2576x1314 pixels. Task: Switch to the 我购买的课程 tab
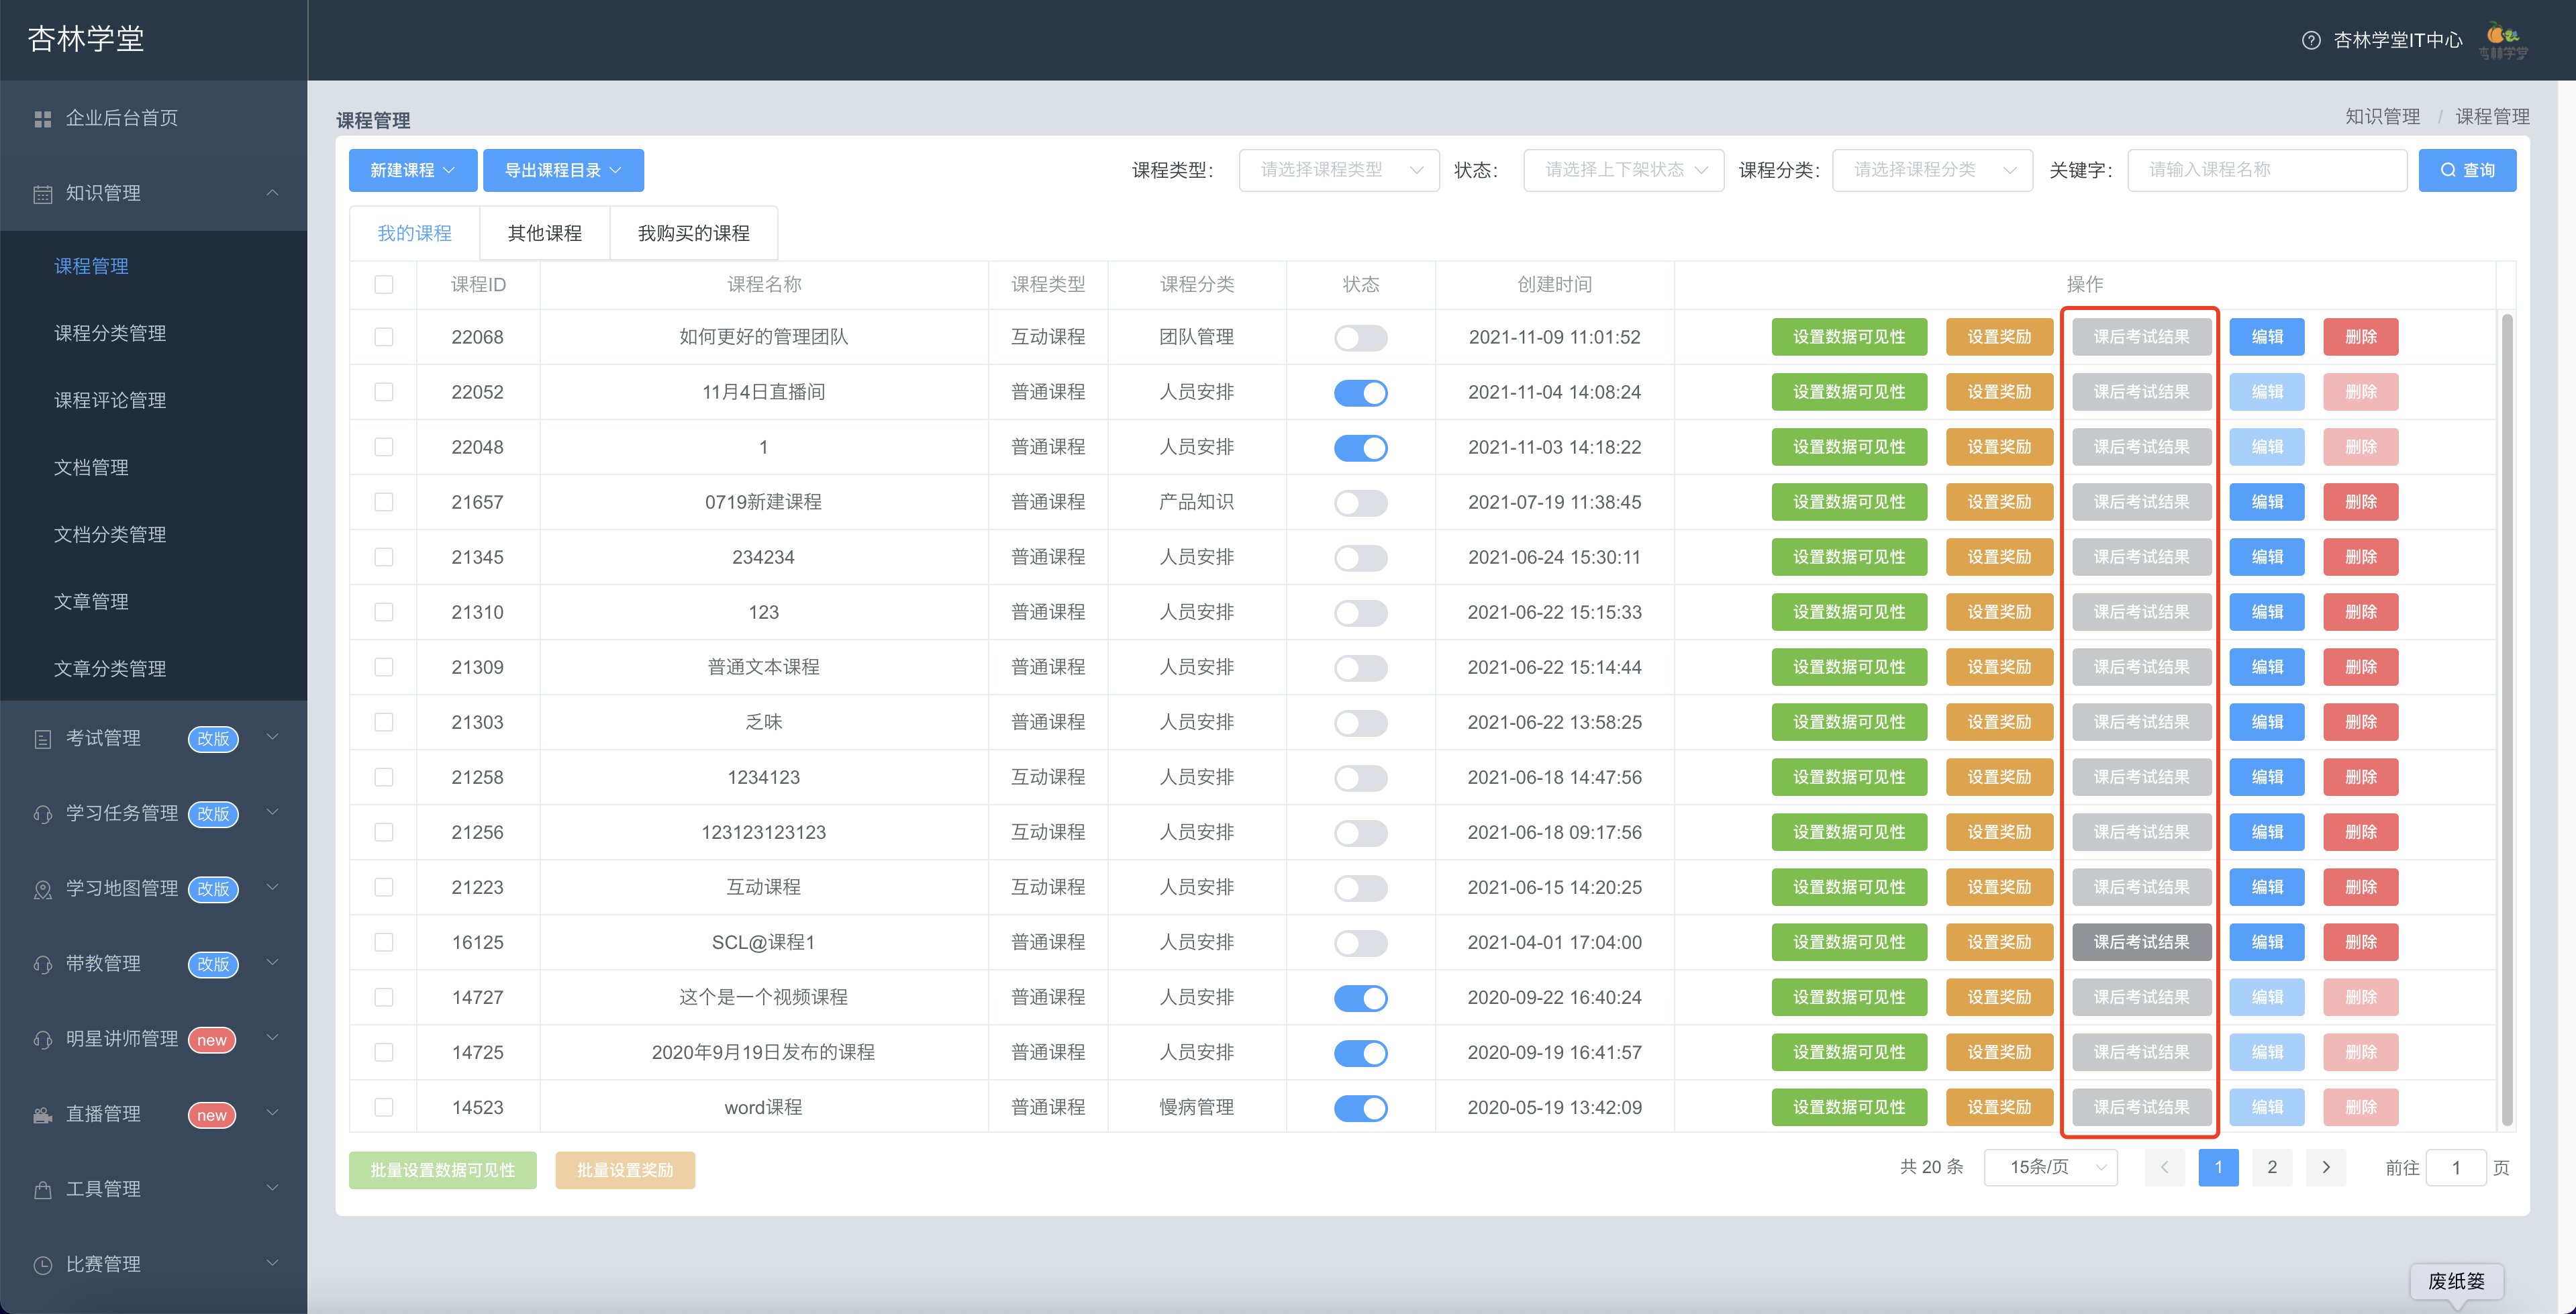click(694, 233)
